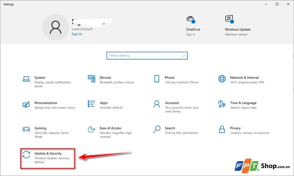Viewport: 294px width, 176px height.
Task: Click the Windows Update status icon
Action: [229, 19]
